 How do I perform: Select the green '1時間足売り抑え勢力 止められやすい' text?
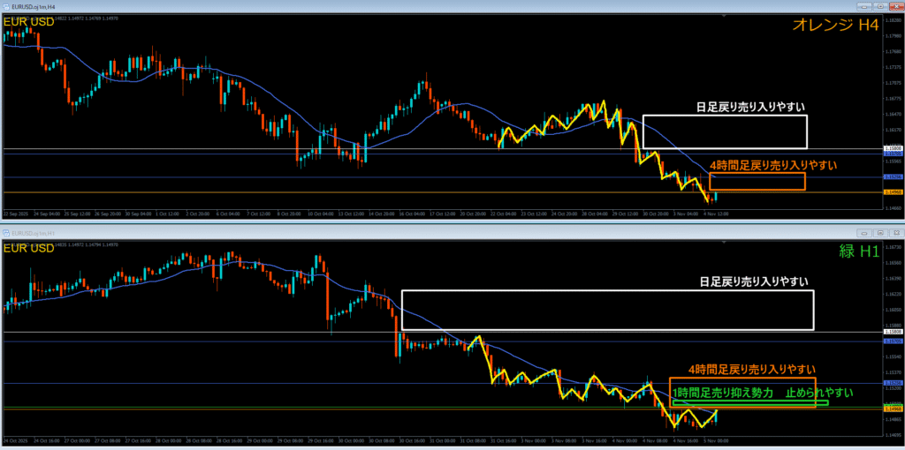pos(763,393)
